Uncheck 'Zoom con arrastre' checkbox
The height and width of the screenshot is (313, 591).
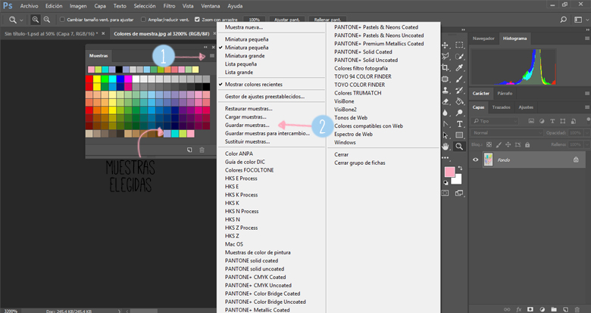click(197, 20)
